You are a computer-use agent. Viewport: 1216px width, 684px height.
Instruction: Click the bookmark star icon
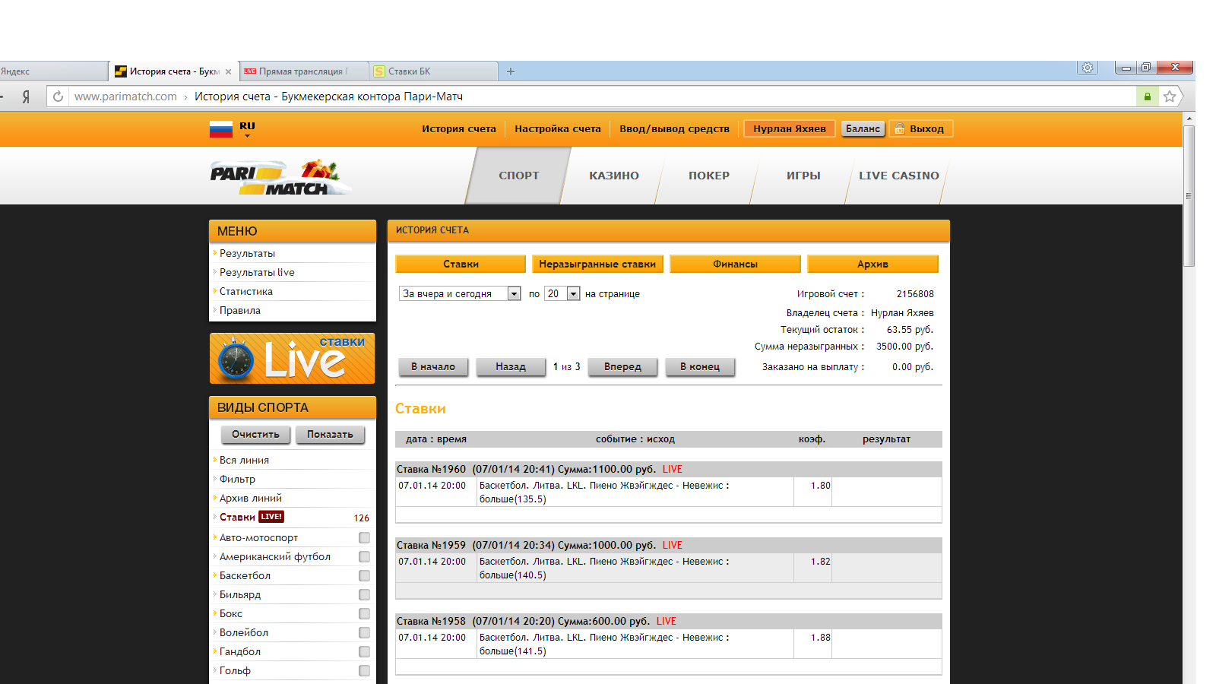(1170, 97)
